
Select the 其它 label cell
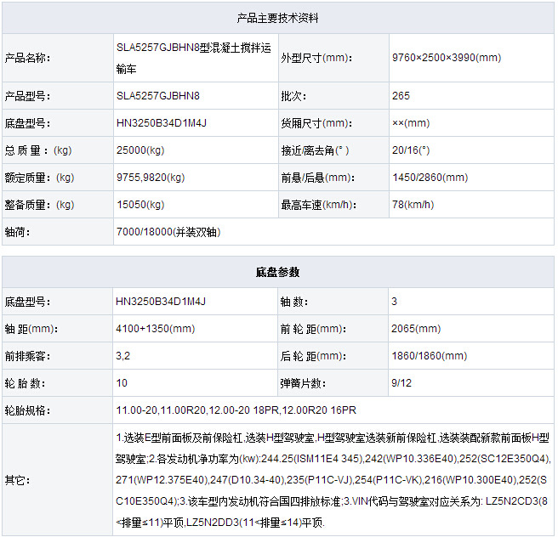point(17,480)
